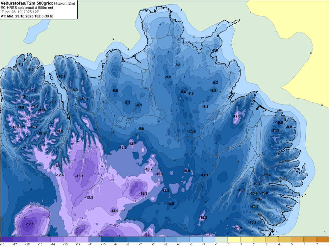This screenshot has height=246, width=329.
Task: Select the pale green legend swatch between -1 and 0
Action: [221, 239]
